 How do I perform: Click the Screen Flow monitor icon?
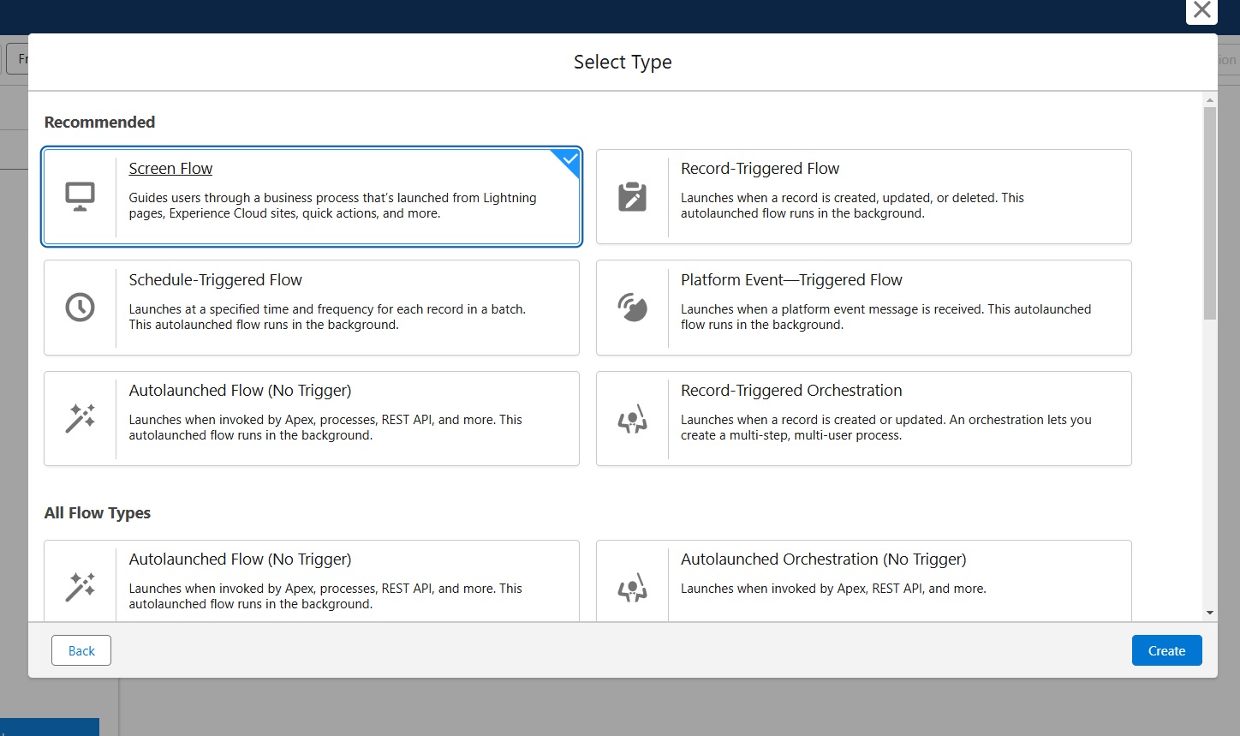coord(80,196)
